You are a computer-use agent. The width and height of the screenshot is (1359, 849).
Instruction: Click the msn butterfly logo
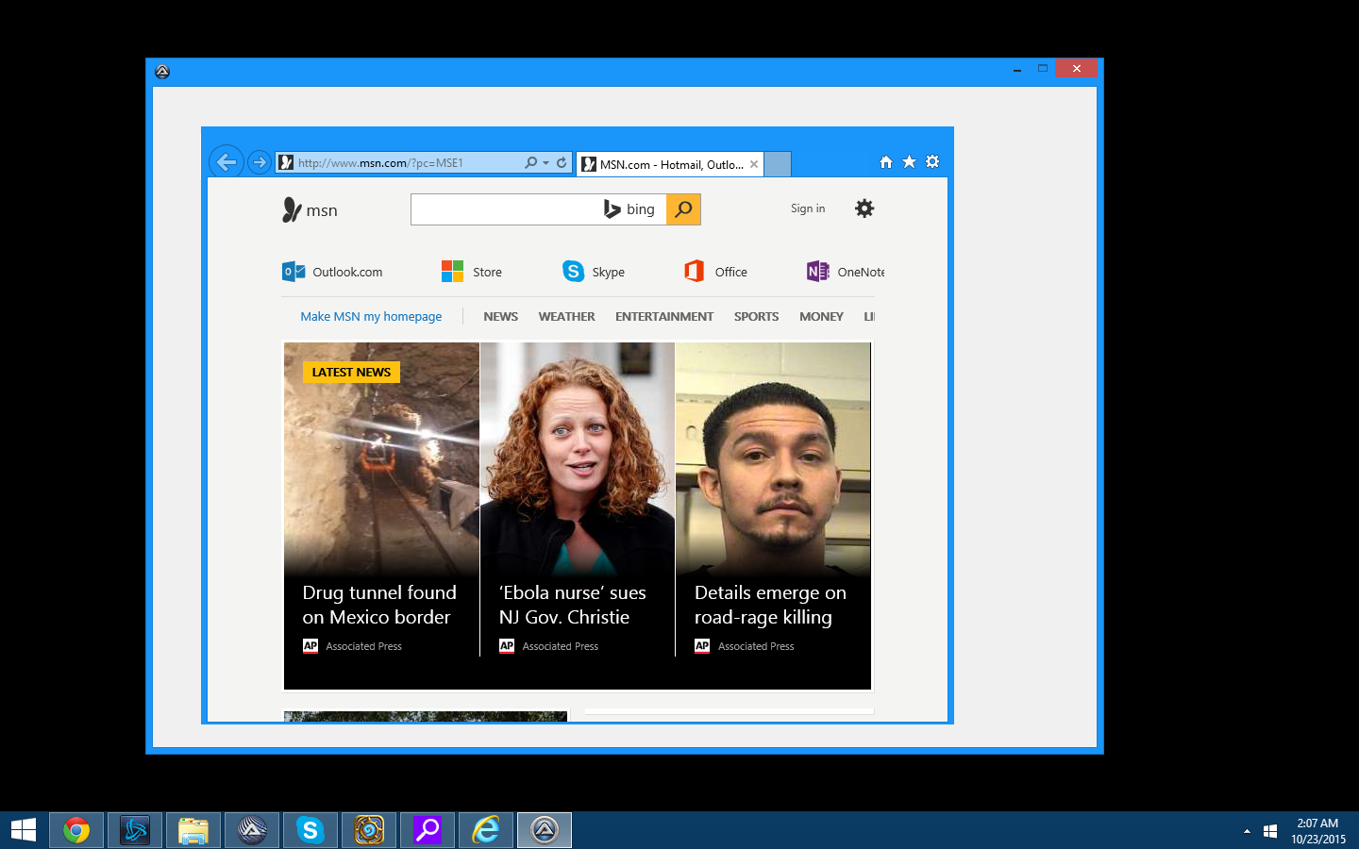[x=310, y=209]
